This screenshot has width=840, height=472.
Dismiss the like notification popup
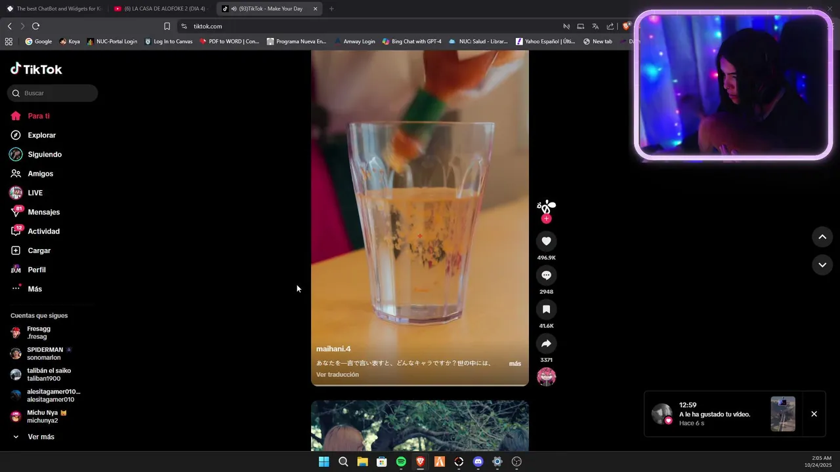814,414
